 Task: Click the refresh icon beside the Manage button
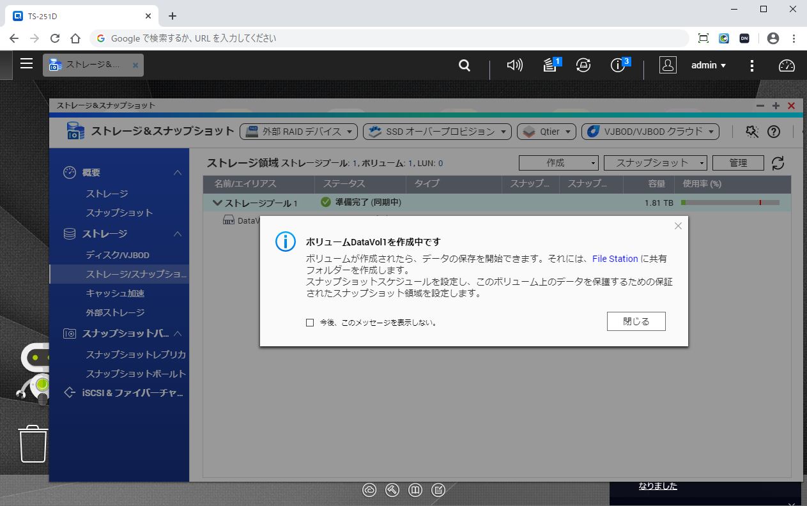coord(778,163)
